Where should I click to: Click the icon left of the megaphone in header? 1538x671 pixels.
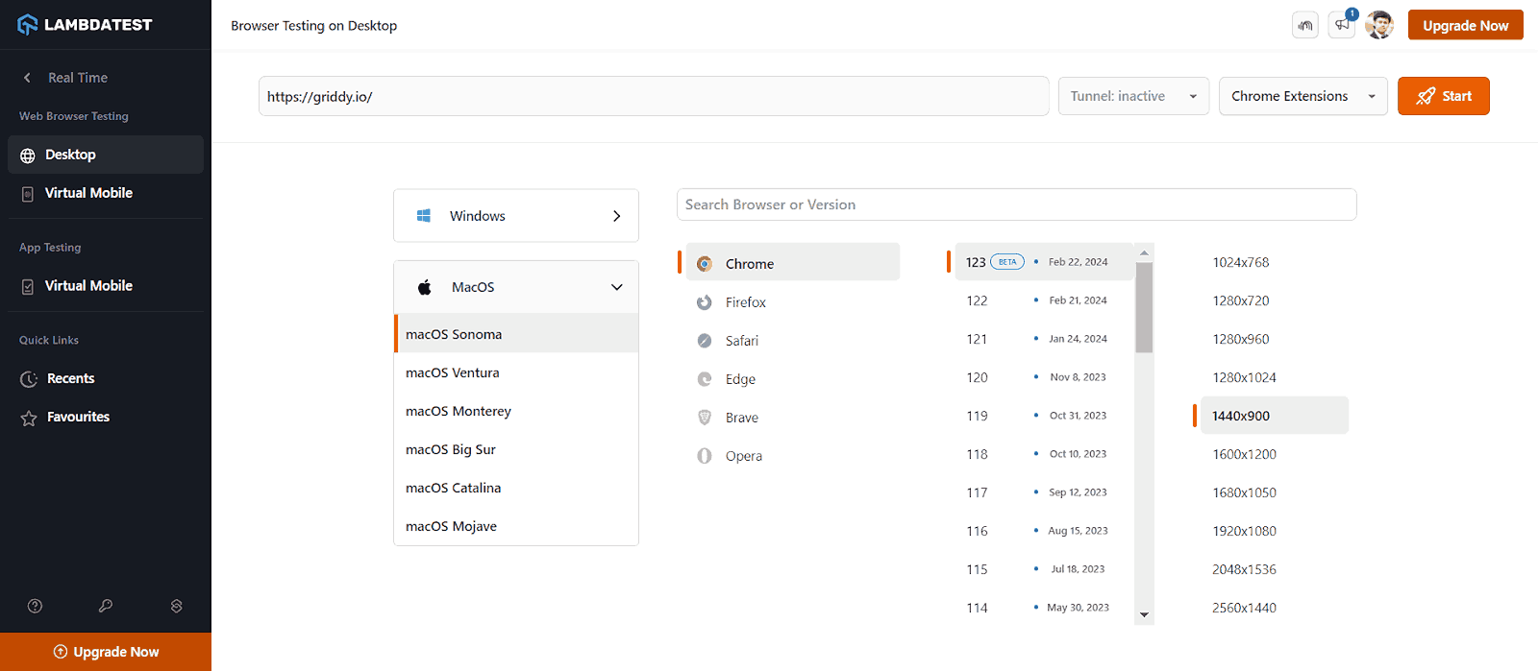[x=1305, y=25]
